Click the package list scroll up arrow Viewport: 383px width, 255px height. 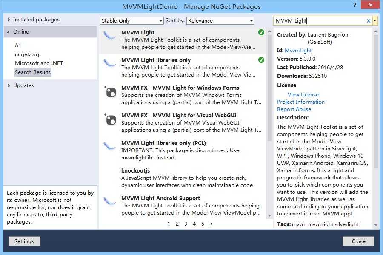269,31
